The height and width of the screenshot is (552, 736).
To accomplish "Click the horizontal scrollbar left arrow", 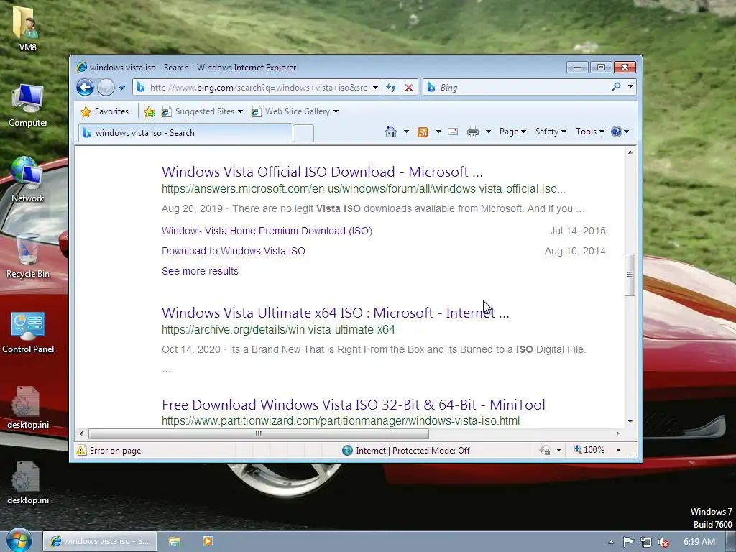I will [x=81, y=433].
